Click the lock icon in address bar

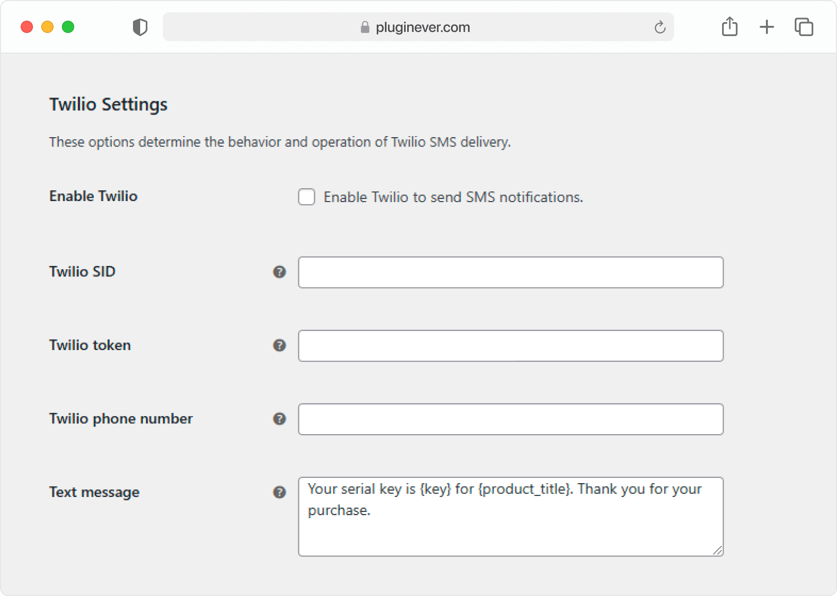pos(365,27)
